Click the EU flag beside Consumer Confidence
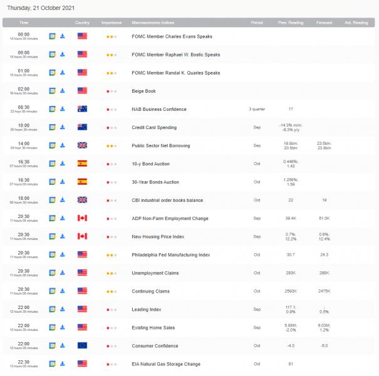 click(x=82, y=346)
